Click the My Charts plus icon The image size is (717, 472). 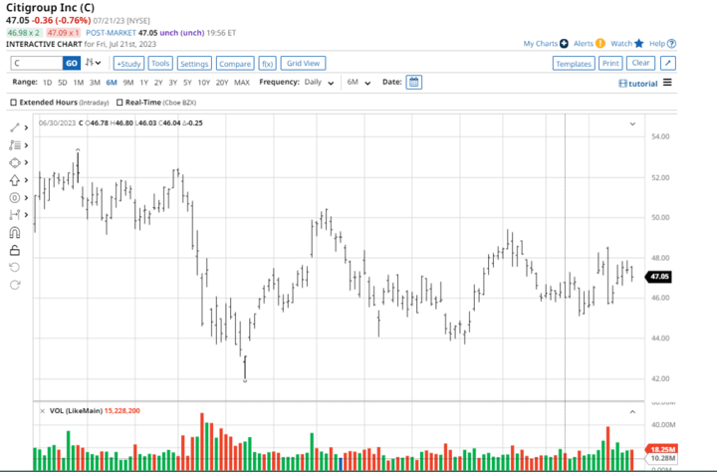564,44
